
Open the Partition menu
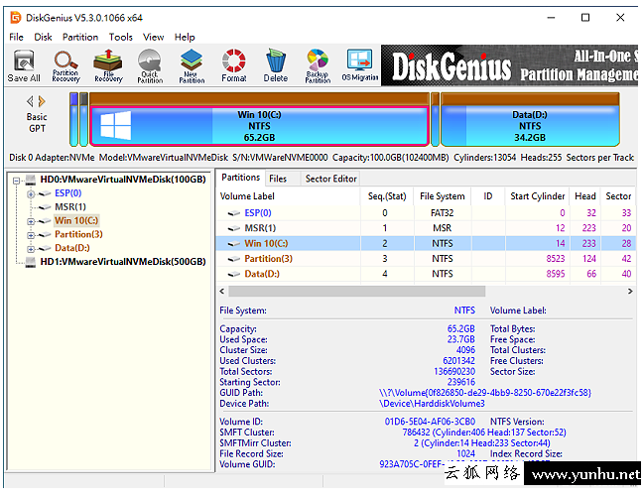[x=80, y=37]
